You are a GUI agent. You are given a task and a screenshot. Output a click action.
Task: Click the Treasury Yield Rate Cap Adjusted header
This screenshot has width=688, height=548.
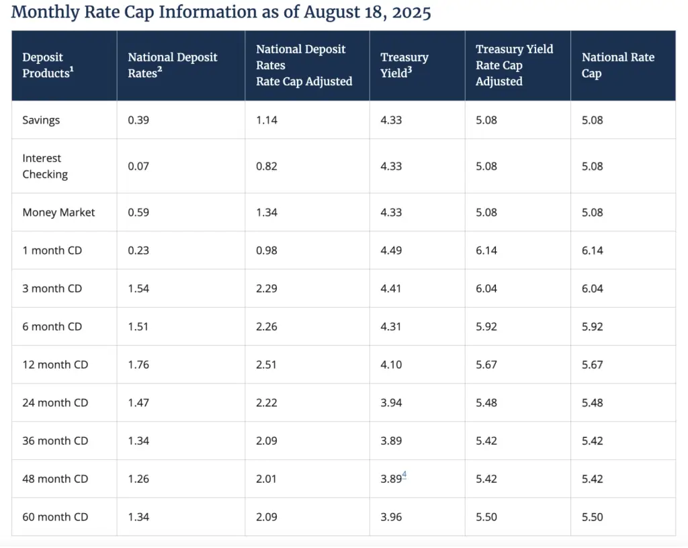(x=514, y=65)
